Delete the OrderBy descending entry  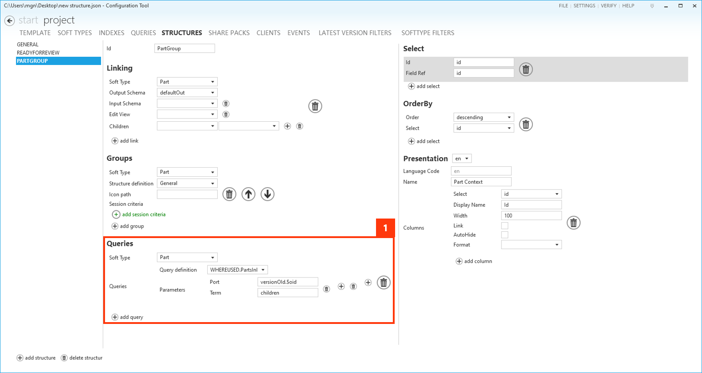tap(526, 124)
